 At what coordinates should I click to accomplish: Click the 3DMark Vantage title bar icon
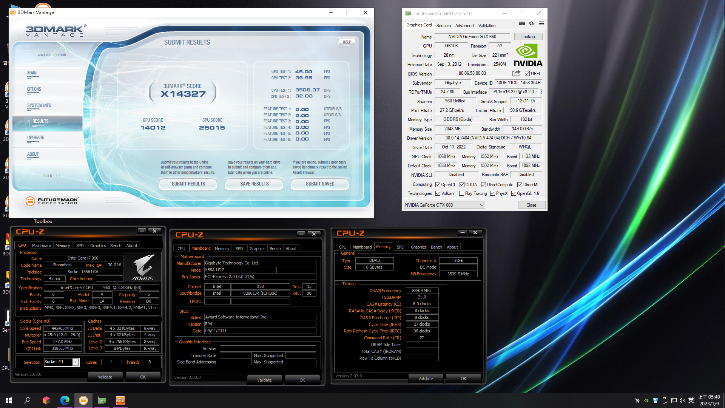13,12
